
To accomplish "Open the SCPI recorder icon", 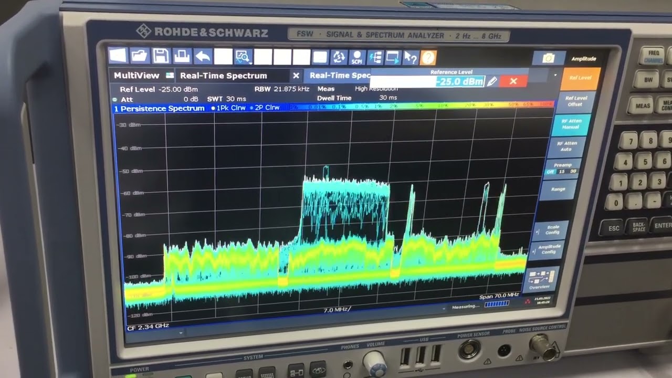I will click(357, 57).
